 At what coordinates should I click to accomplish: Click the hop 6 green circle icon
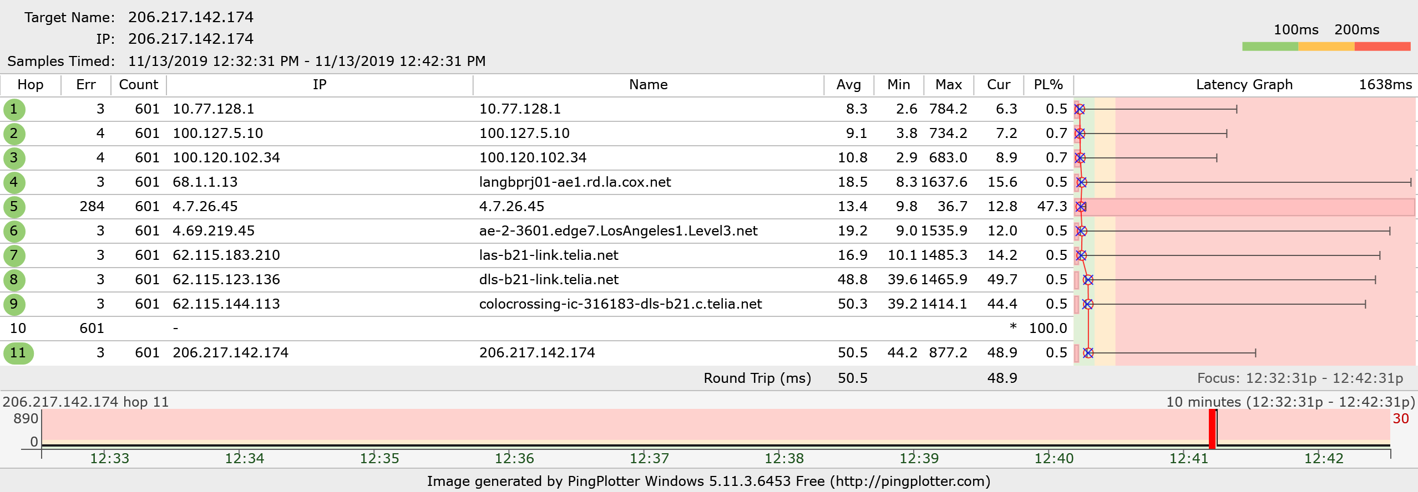pyautogui.click(x=14, y=231)
